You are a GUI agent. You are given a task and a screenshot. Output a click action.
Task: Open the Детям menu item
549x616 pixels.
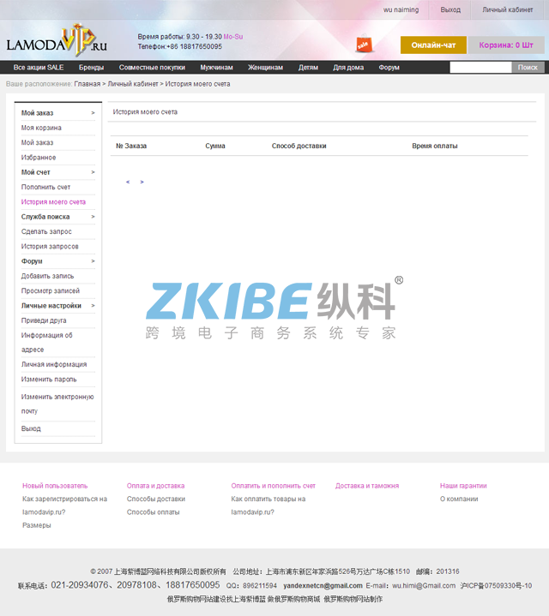pyautogui.click(x=308, y=68)
